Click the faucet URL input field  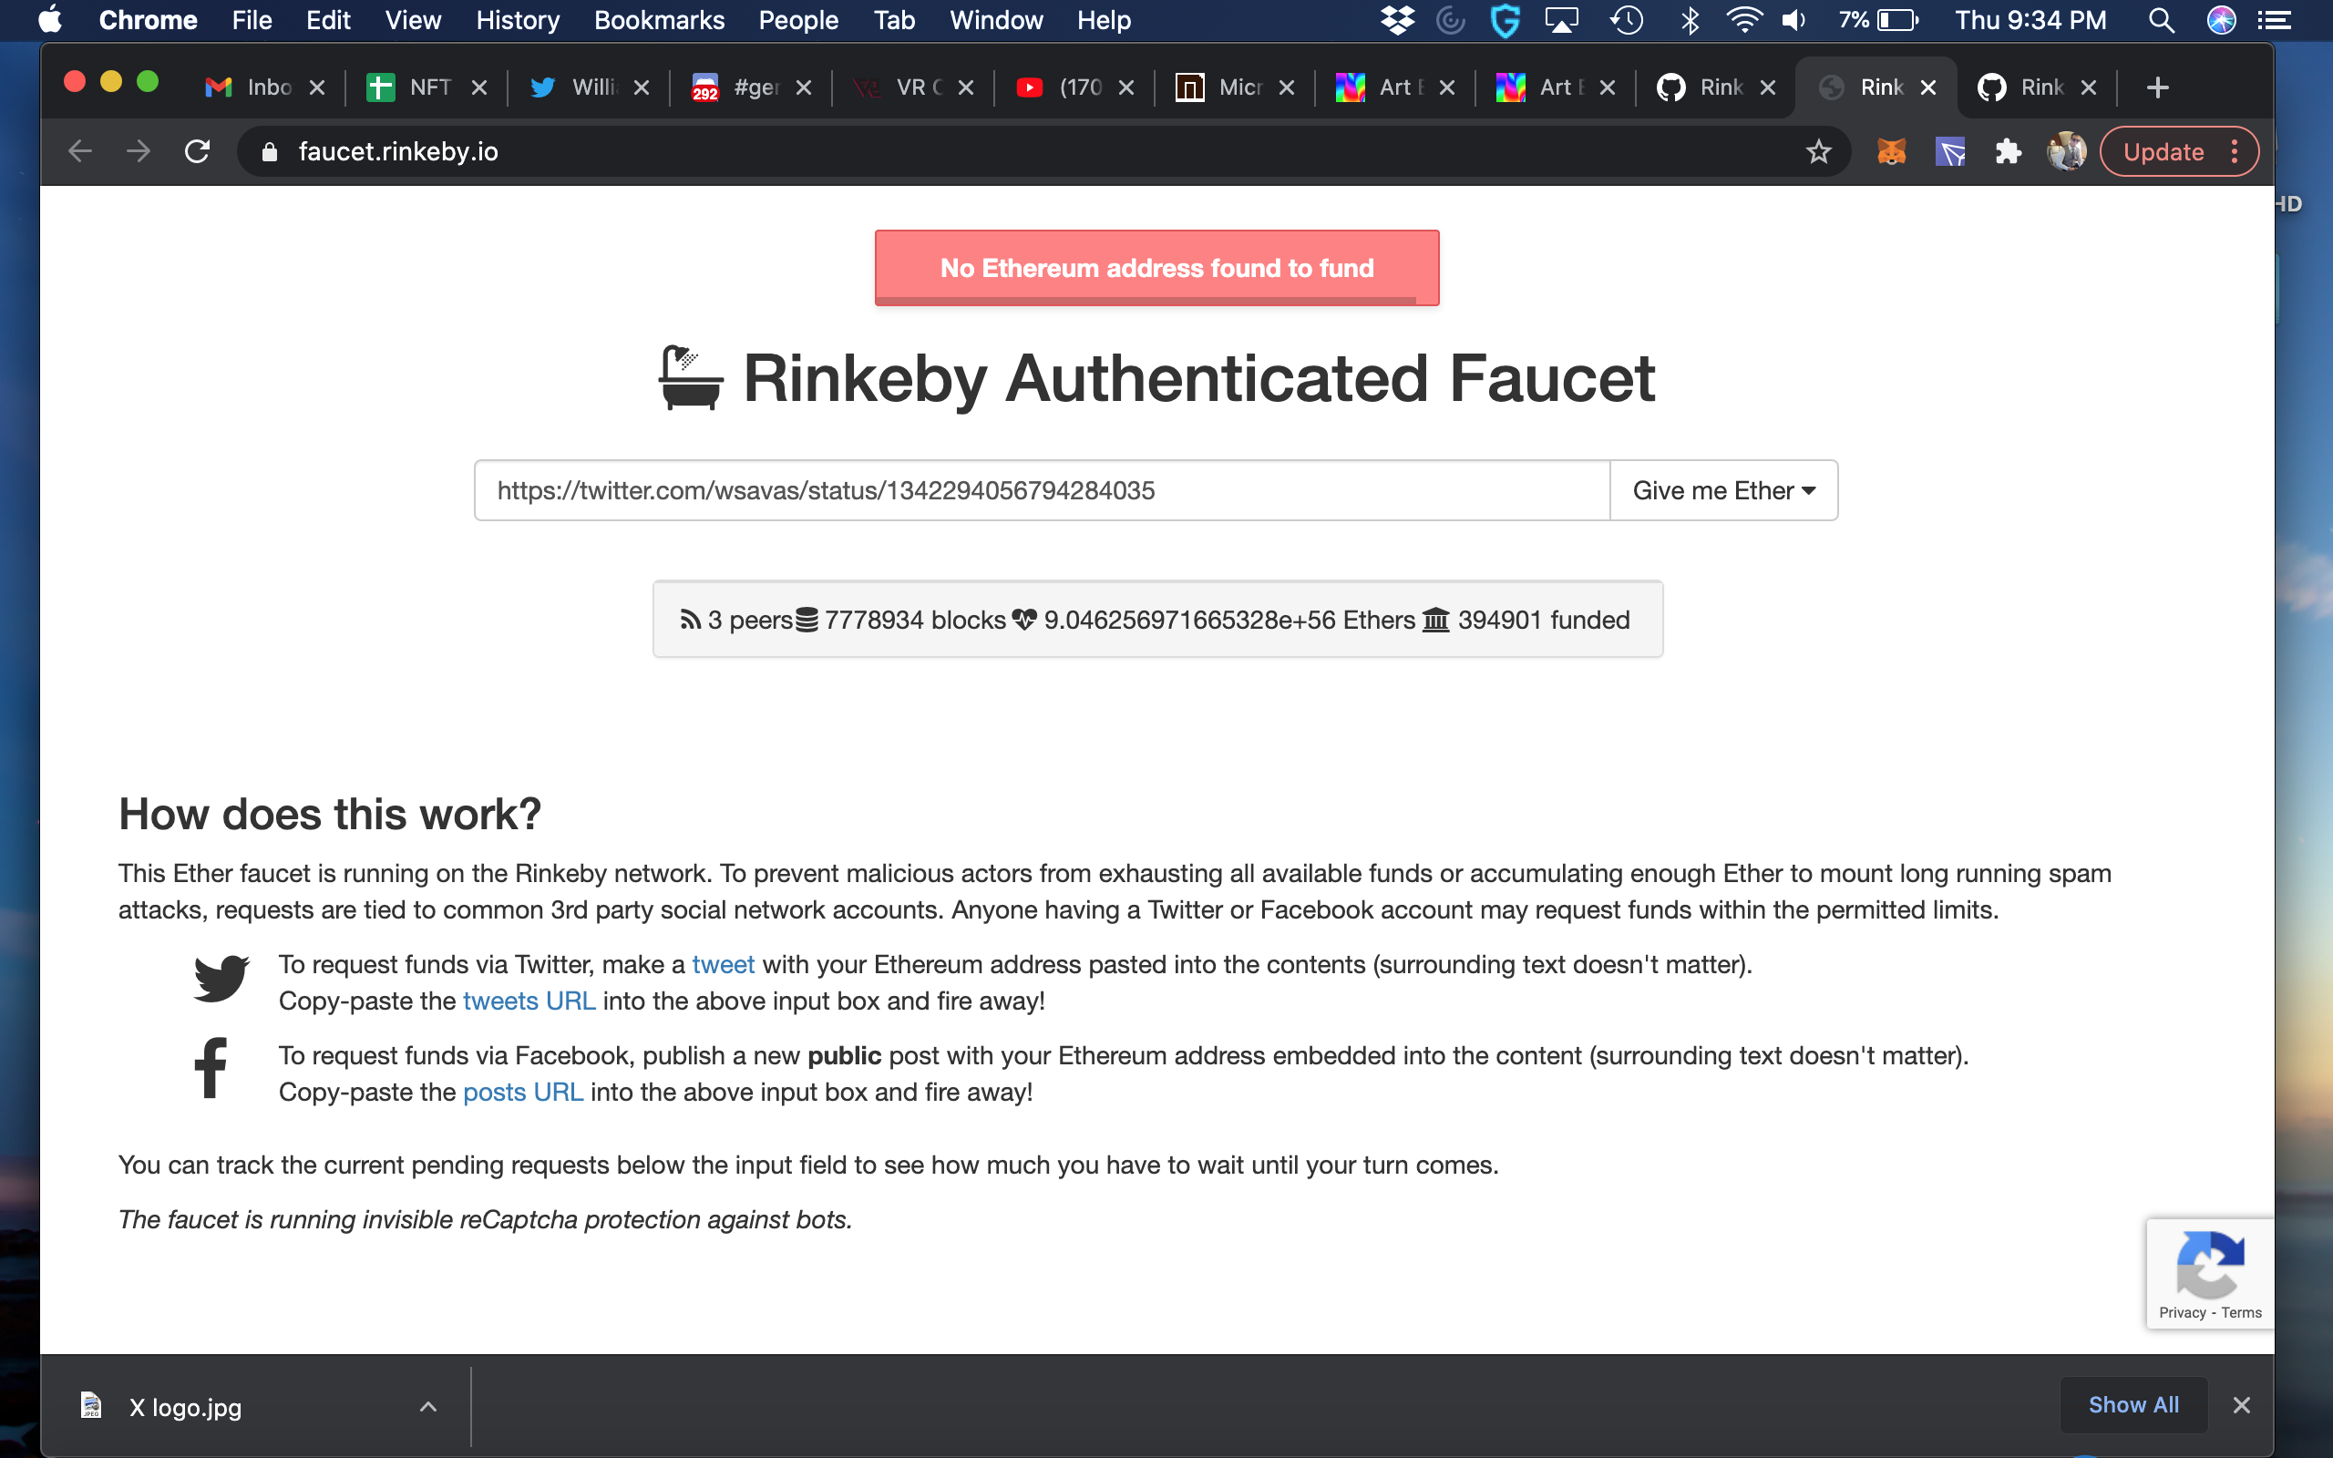(1042, 488)
